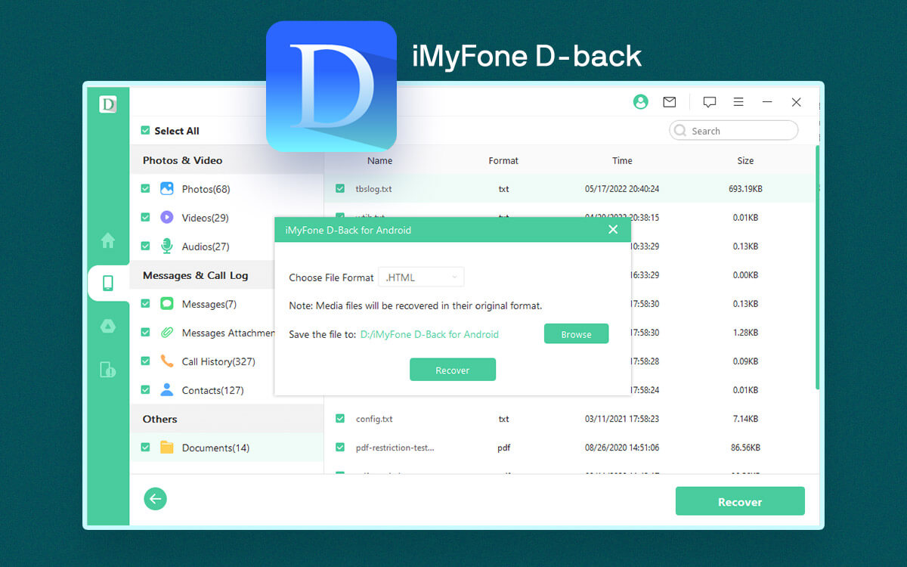The width and height of the screenshot is (907, 567).
Task: Click the Photos category icon
Action: coord(167,189)
